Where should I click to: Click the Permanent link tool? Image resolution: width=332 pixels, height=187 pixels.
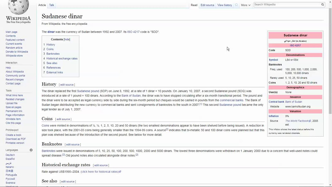pyautogui.click(x=14, y=111)
